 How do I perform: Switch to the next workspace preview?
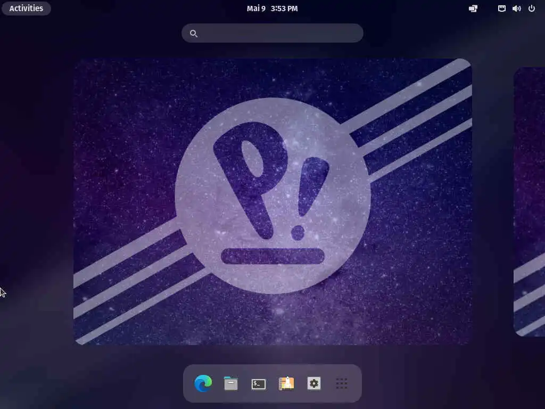530,202
